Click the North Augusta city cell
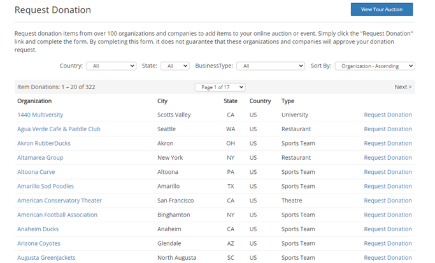435x263 pixels. [176, 258]
